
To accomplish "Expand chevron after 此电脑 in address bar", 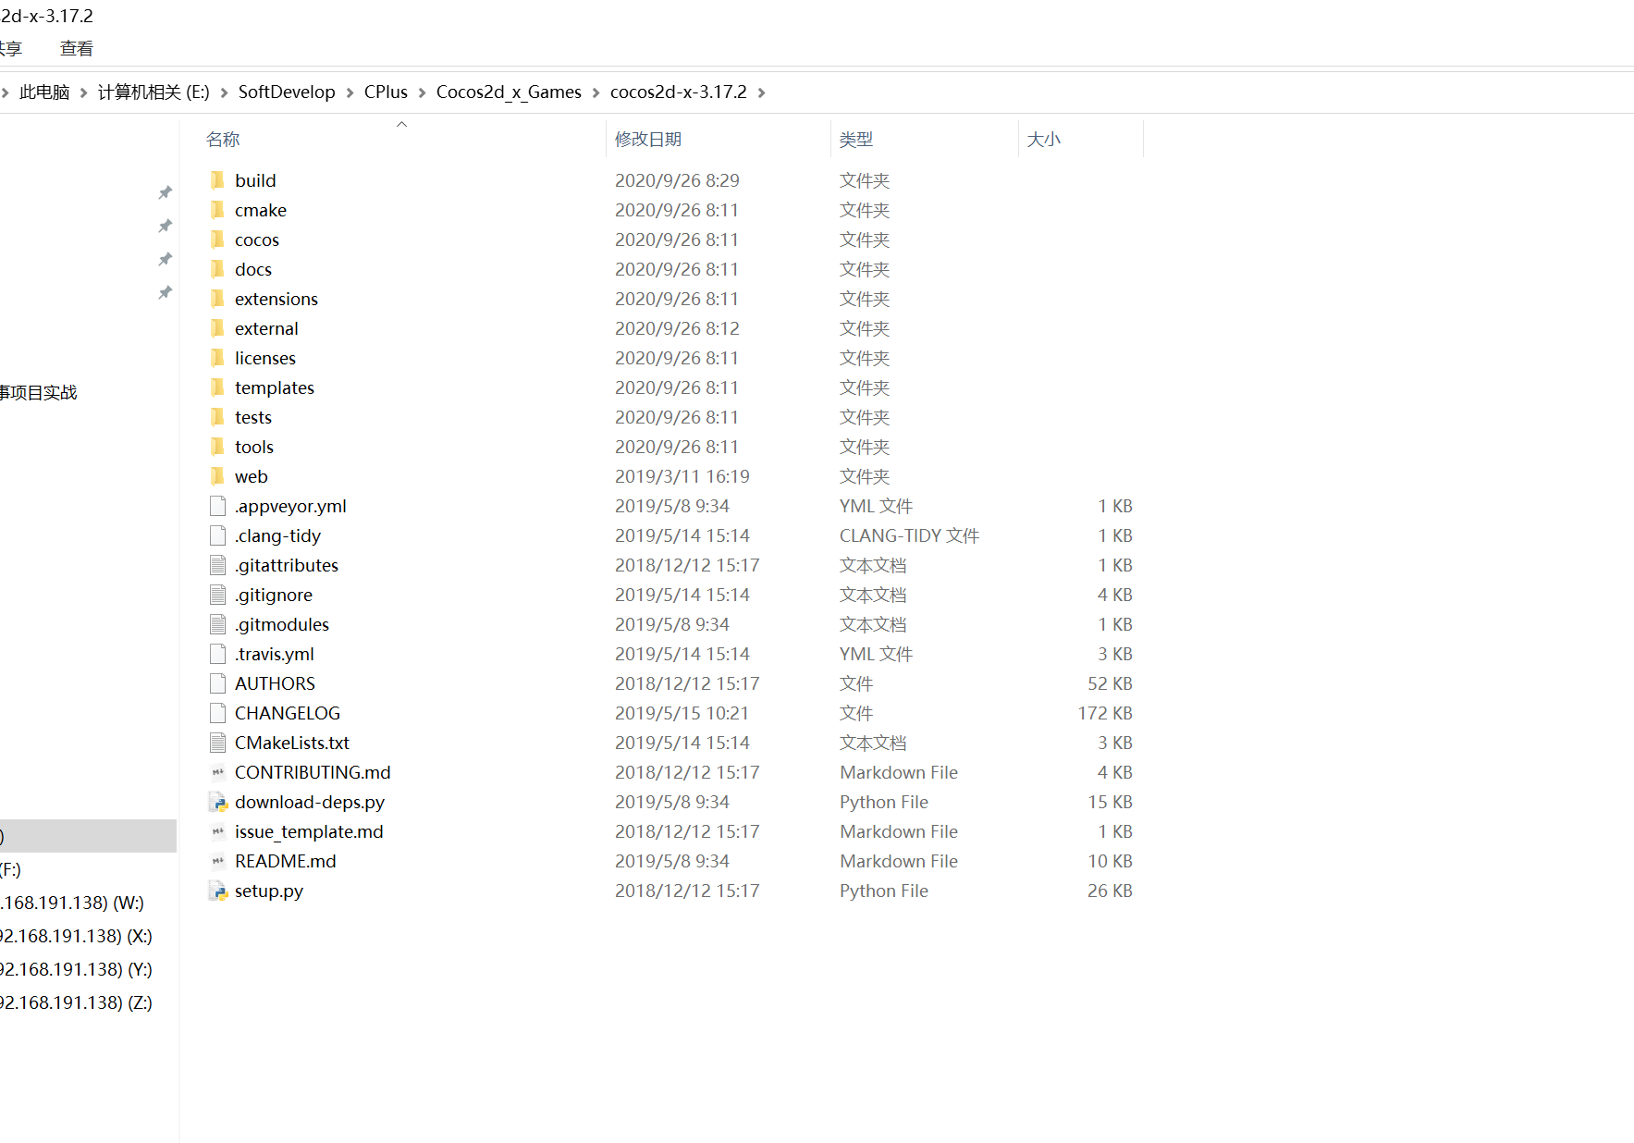I will click(83, 92).
